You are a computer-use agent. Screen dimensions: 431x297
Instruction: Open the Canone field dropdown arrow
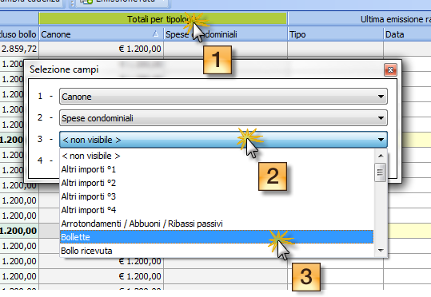click(x=381, y=97)
